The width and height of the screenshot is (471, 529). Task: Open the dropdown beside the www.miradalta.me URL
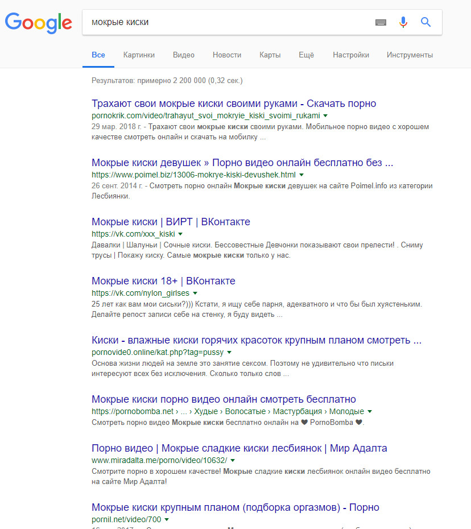[x=232, y=460]
